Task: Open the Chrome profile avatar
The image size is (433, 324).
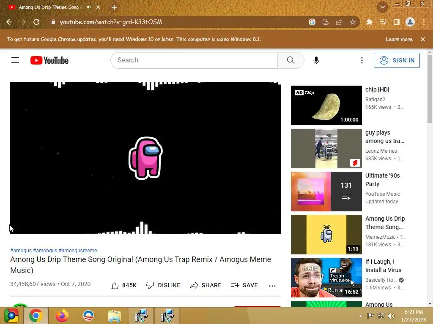Action: coord(410,22)
